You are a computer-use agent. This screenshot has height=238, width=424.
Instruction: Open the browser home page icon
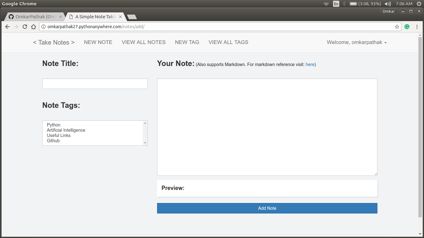point(34,27)
